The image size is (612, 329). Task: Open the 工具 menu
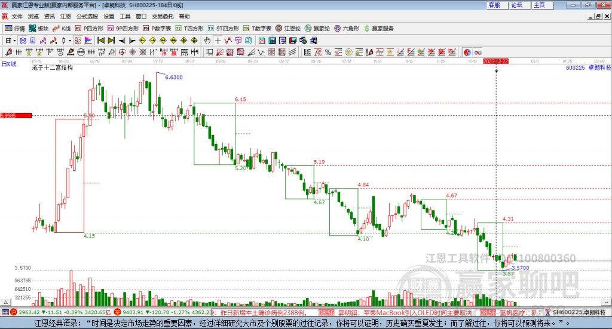[125, 16]
